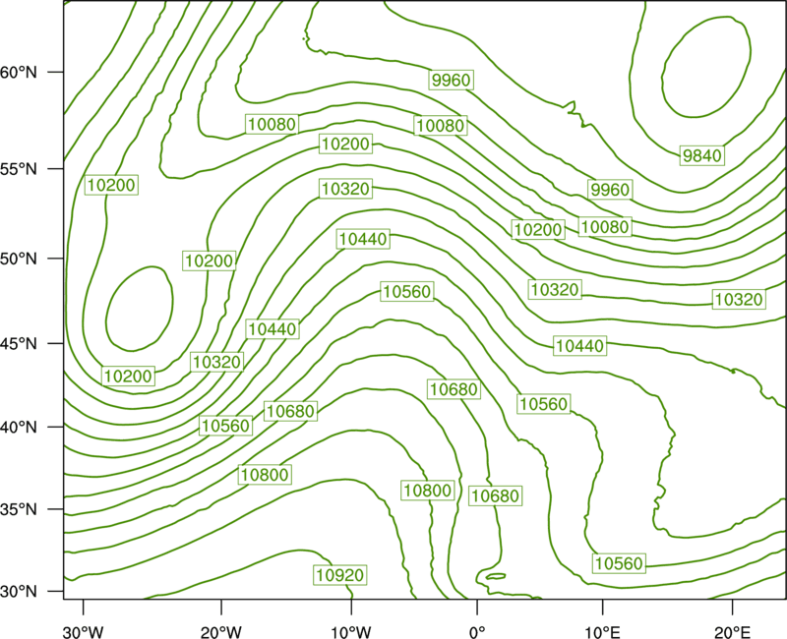
Task: Click the 30°W longitude axis label
Action: point(83,632)
